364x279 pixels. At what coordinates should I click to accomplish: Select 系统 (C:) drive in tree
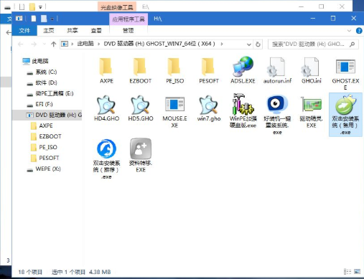[x=46, y=72]
